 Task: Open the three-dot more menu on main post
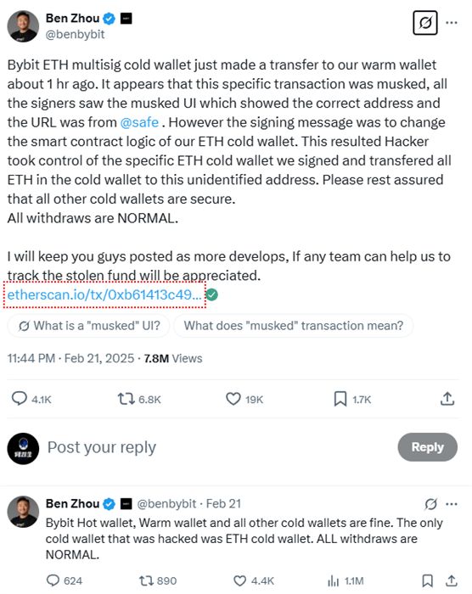(x=451, y=23)
